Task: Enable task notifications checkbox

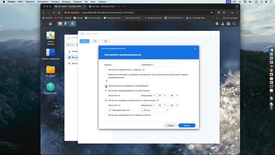Action: pos(106,70)
